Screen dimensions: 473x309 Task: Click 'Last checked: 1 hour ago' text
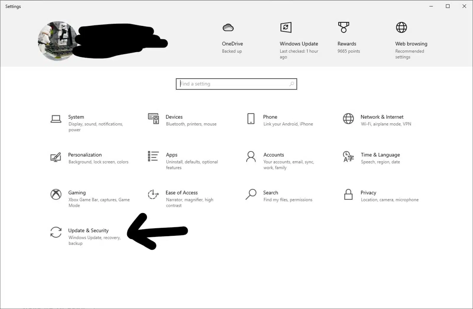coord(299,54)
